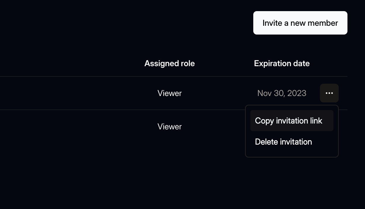Click the actions icon next to the expiration date
This screenshot has height=209, width=365.
click(329, 93)
